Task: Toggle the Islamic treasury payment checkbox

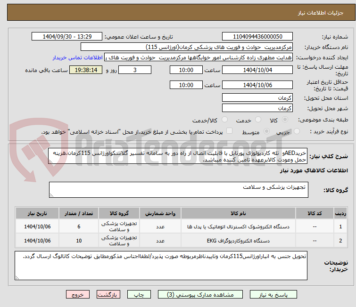Action: (230, 130)
